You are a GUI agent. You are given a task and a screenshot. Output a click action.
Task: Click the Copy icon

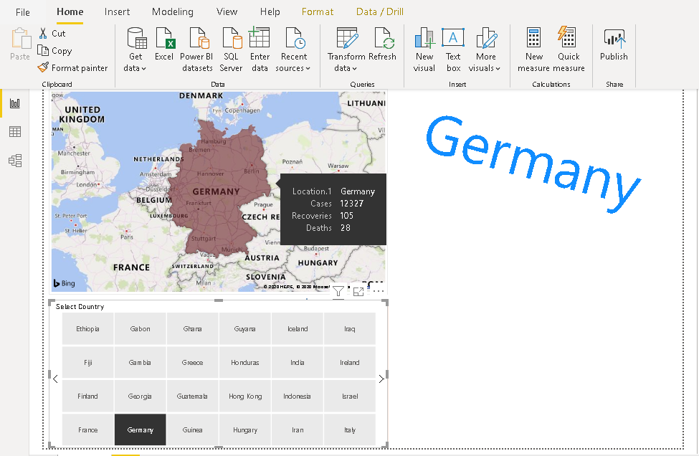[x=43, y=50]
